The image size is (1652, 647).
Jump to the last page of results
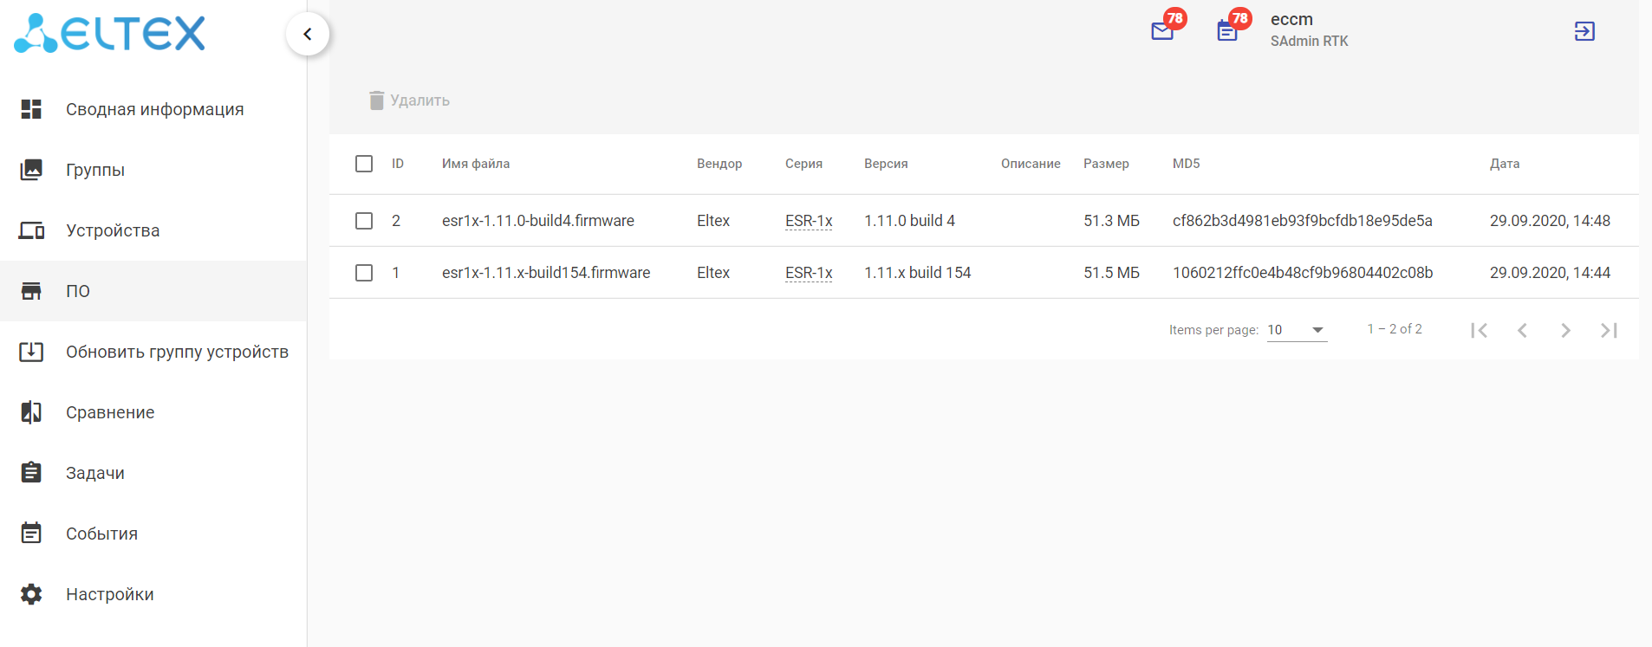click(x=1609, y=330)
